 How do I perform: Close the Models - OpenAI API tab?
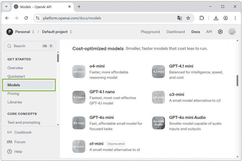(69, 7)
